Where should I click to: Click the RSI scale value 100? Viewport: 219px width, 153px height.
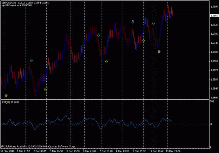coord(212,101)
